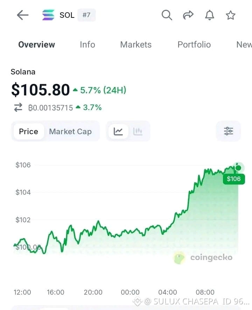Tap the back arrow icon
Viewport: 252px width, 310px height.
(23, 15)
